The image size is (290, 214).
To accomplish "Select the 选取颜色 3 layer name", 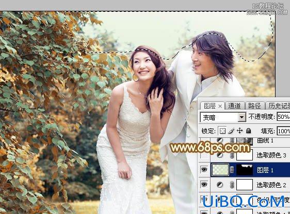I will [x=271, y=155].
